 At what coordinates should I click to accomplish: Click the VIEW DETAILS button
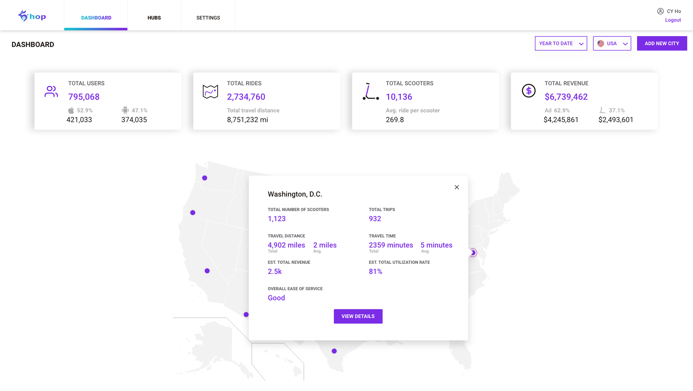(358, 316)
